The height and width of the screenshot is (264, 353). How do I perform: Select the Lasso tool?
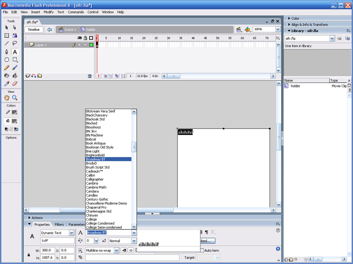(x=15, y=43)
